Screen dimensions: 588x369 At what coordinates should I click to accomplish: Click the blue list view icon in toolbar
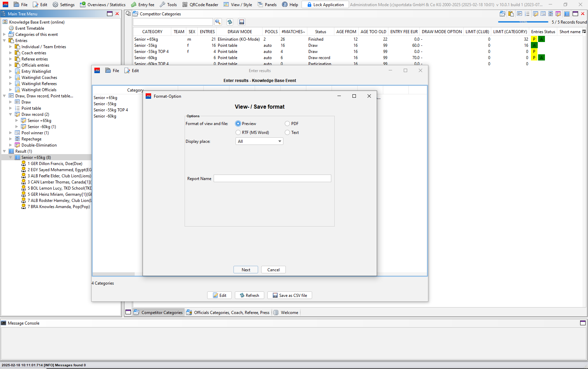566,14
